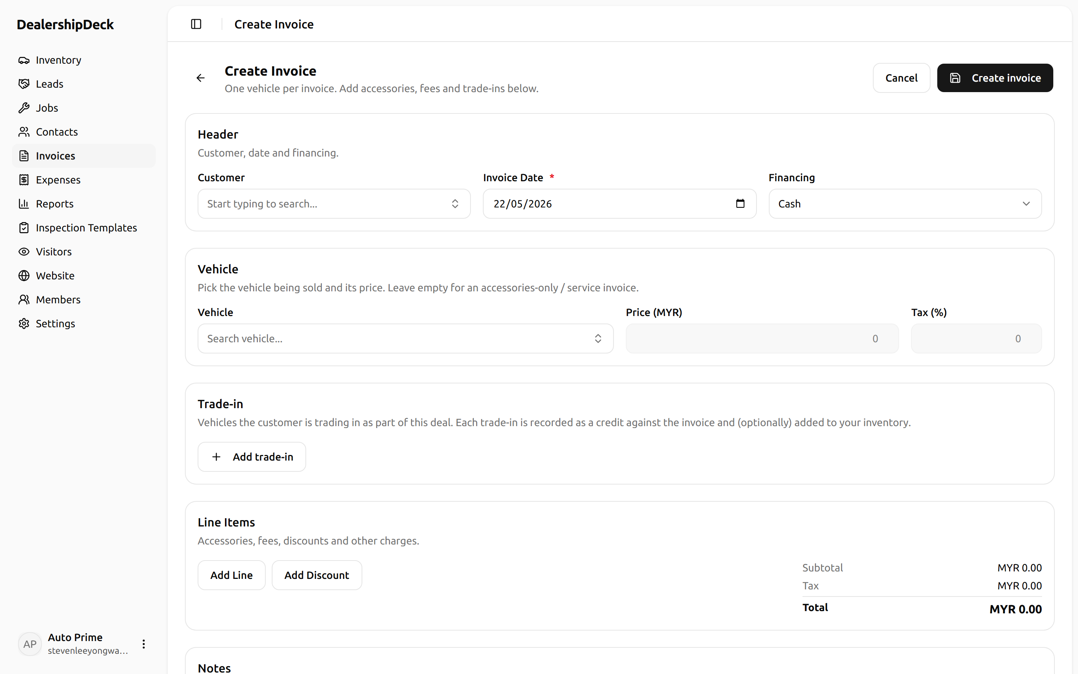This screenshot has height=674, width=1078.
Task: Click the Reports bar chart icon
Action: click(x=24, y=204)
